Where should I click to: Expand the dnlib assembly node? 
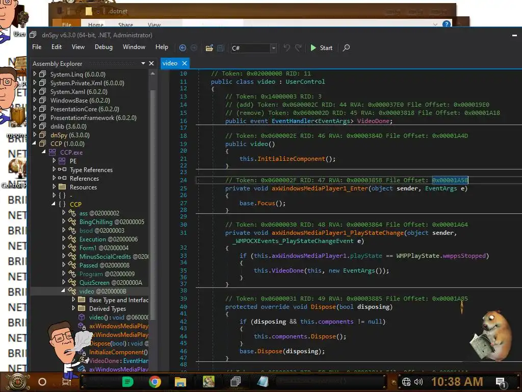[35, 126]
